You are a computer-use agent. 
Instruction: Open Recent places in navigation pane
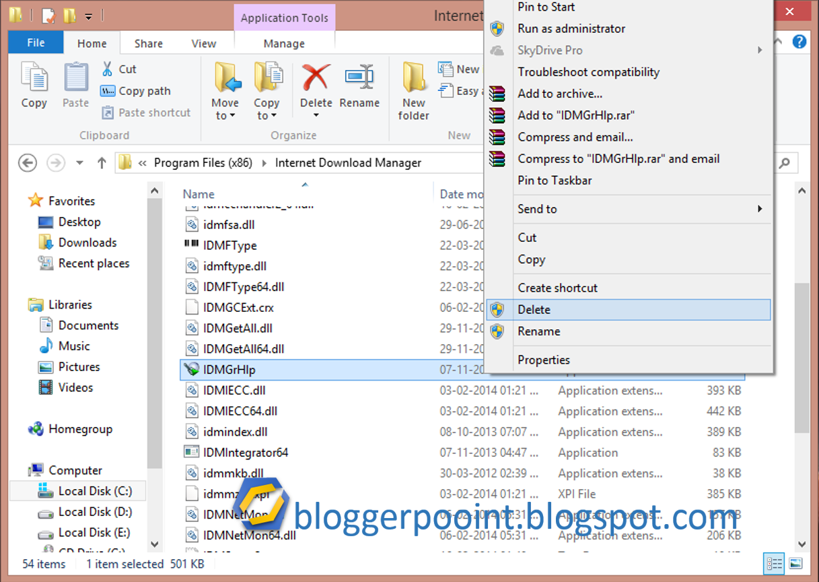[x=83, y=263]
